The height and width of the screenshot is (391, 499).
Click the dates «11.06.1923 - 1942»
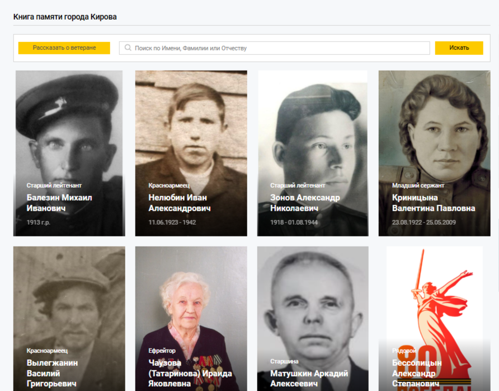[x=172, y=222]
